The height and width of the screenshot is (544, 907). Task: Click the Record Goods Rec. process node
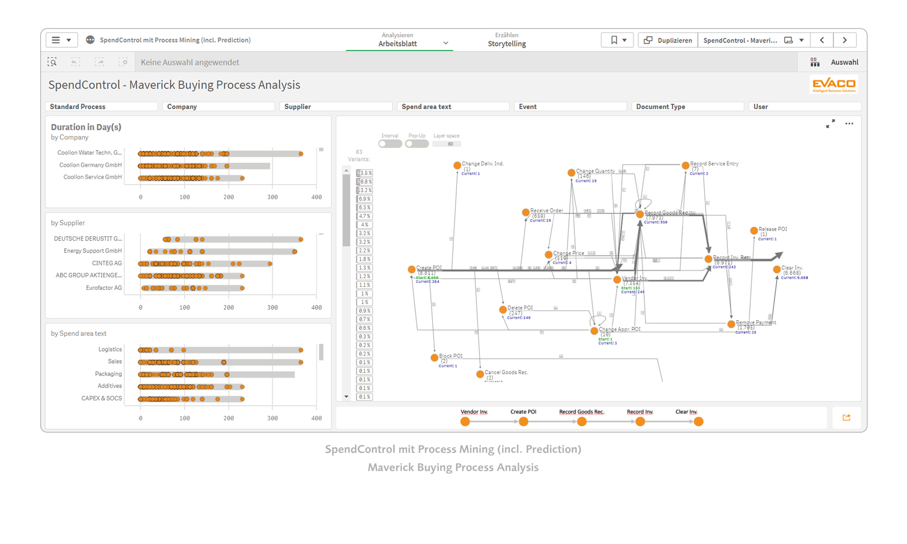point(640,214)
